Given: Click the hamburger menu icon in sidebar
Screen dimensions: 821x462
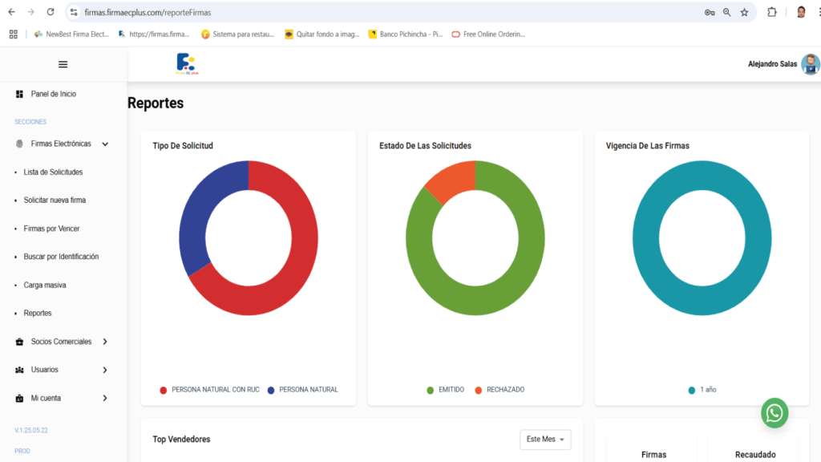Looking at the screenshot, I should coord(63,65).
